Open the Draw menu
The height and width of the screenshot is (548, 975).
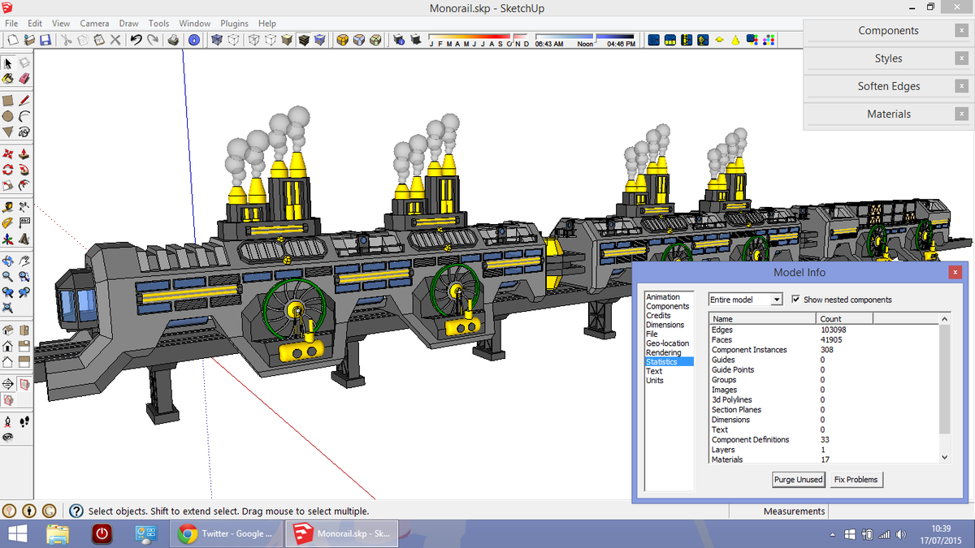128,24
